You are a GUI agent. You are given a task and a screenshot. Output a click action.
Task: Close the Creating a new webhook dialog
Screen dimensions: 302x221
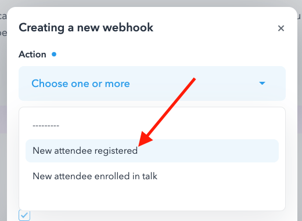281,28
